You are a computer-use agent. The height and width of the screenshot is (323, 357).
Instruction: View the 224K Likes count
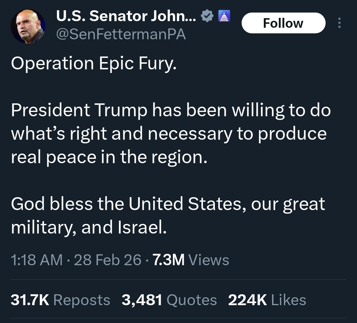coord(267,300)
